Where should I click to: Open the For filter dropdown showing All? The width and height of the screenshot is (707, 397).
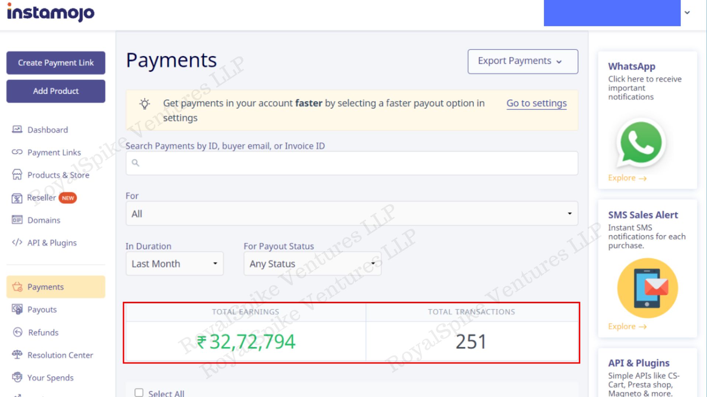[x=352, y=214]
